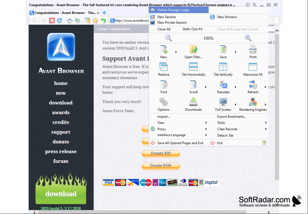
Task: Open the Tools submenu
Action: [239, 123]
